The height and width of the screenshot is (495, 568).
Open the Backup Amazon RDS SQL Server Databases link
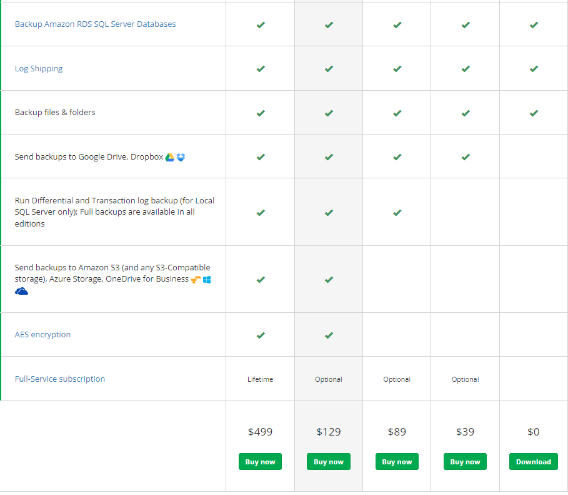[95, 24]
